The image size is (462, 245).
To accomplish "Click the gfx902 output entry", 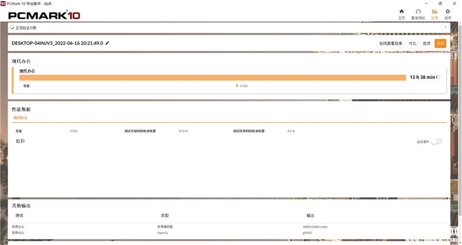I will (x=307, y=233).
